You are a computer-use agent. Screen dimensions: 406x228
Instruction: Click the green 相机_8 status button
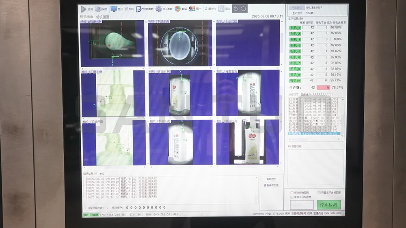coord(295,69)
